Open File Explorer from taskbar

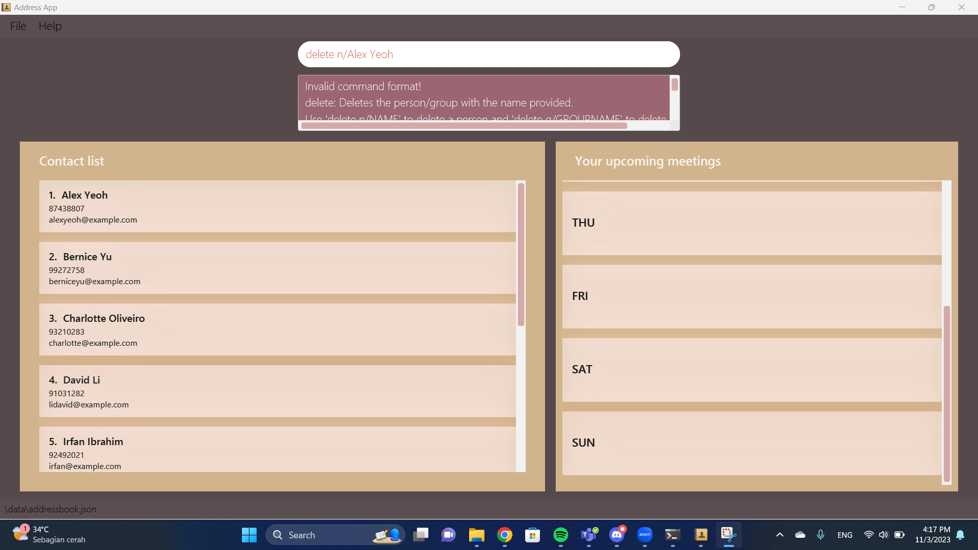pos(476,535)
